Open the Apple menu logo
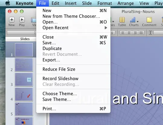The width and height of the screenshot is (163, 125). pos(8,3)
